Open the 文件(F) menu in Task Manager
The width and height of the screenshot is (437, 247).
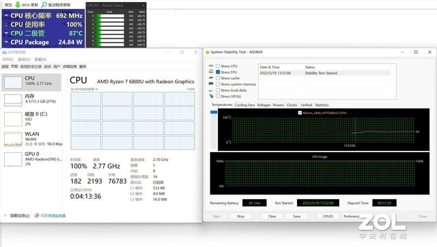(8, 59)
